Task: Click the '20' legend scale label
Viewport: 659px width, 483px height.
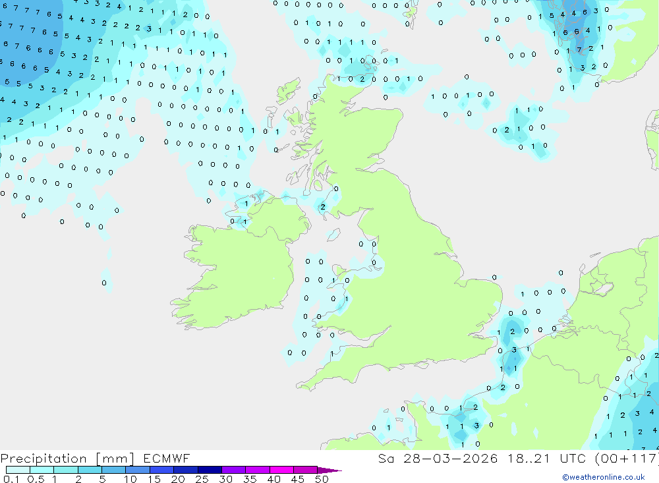Action: click(178, 479)
